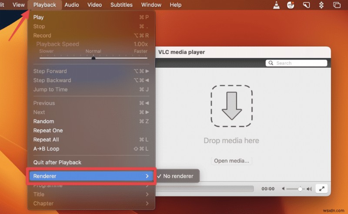This screenshot has width=348, height=214.
Task: Toggle VLC fullscreen button
Action: click(x=321, y=189)
